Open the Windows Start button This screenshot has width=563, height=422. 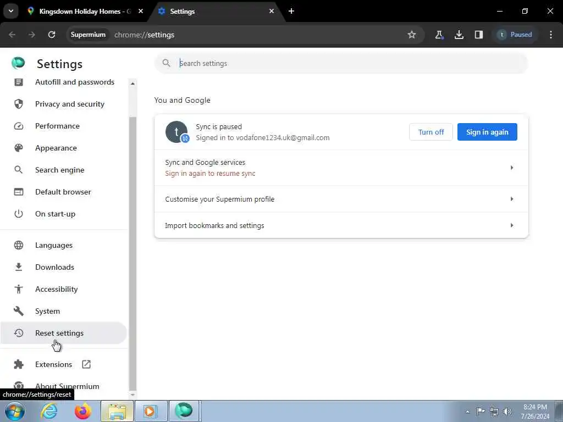[x=15, y=411]
